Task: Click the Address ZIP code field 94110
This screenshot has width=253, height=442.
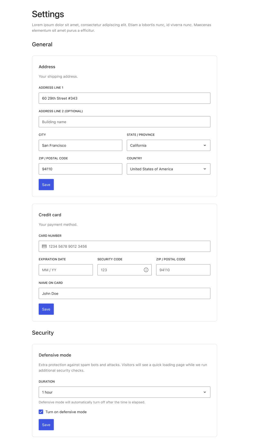Action: click(x=80, y=169)
